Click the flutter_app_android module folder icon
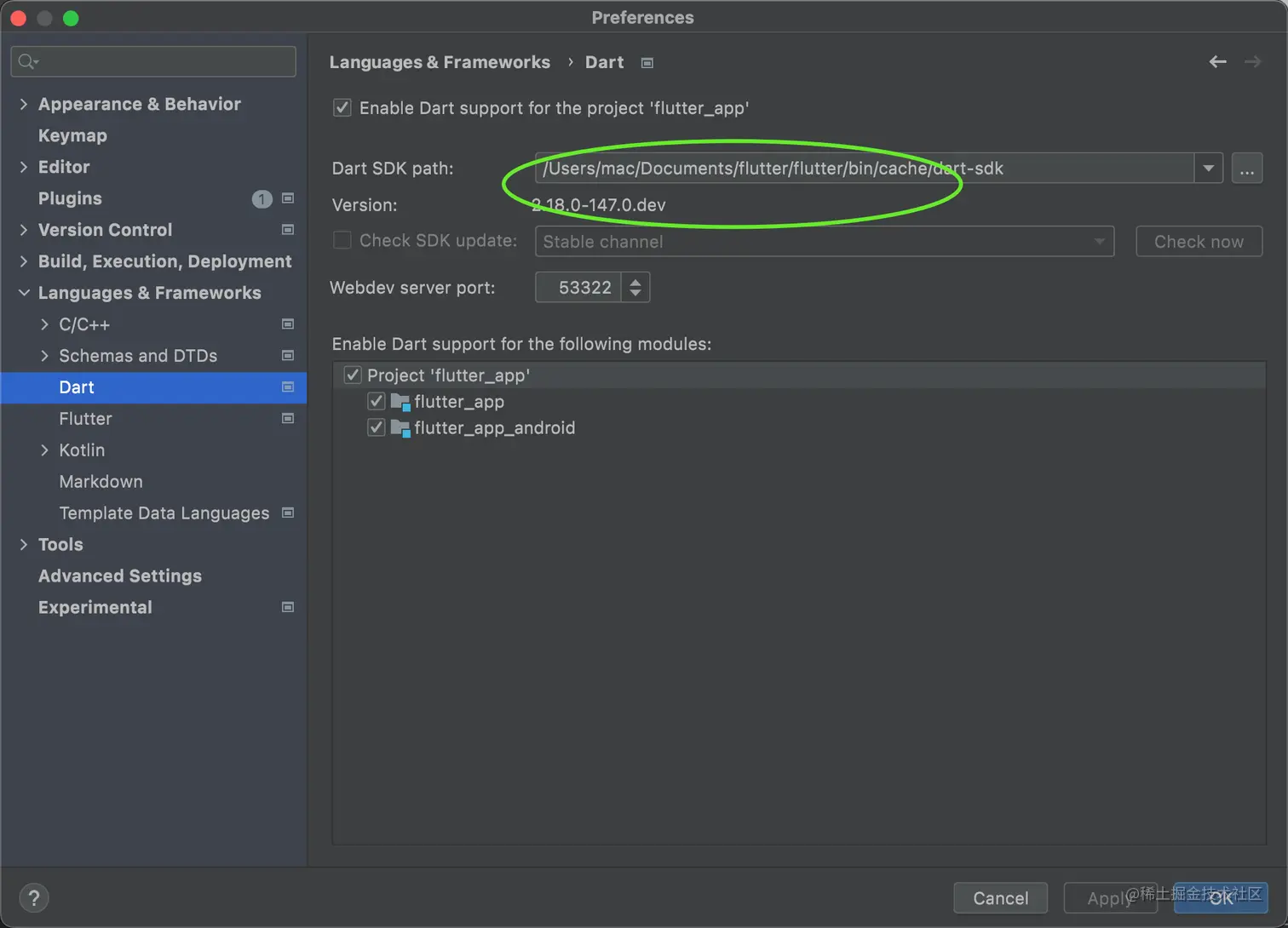Viewport: 1288px width, 928px height. (400, 428)
